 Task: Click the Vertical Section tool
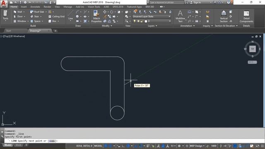[224, 16]
